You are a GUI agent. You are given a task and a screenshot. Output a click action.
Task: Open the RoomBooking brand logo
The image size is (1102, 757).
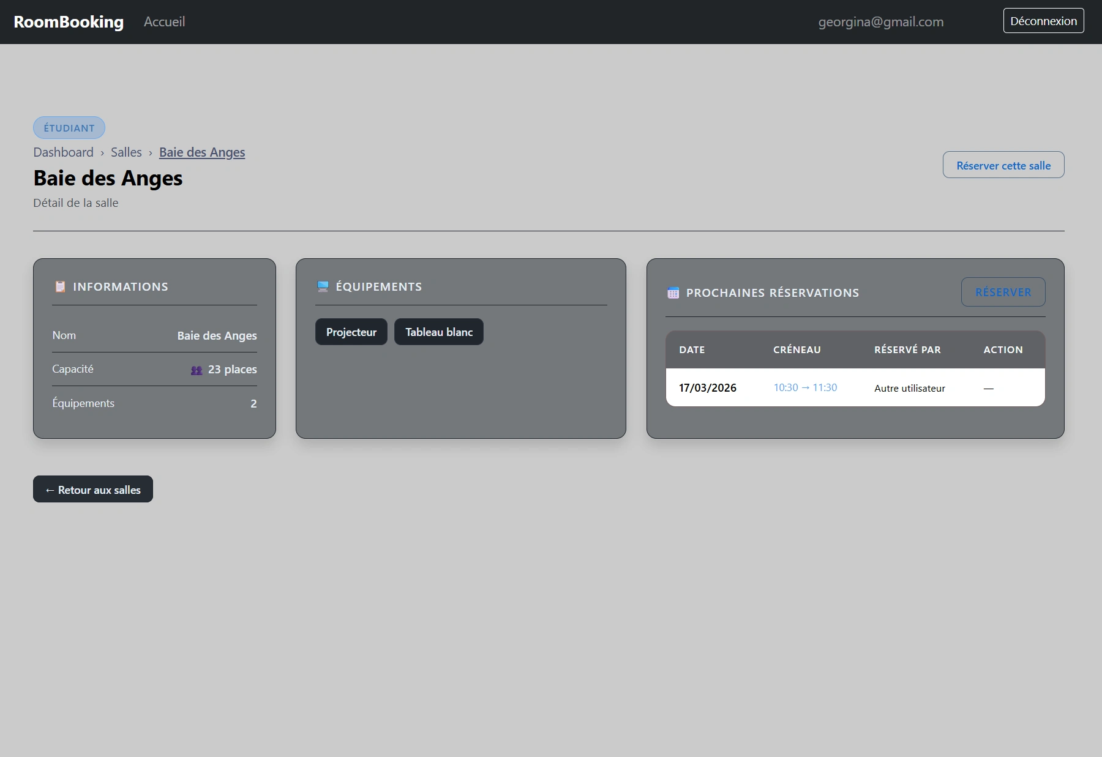(x=69, y=22)
